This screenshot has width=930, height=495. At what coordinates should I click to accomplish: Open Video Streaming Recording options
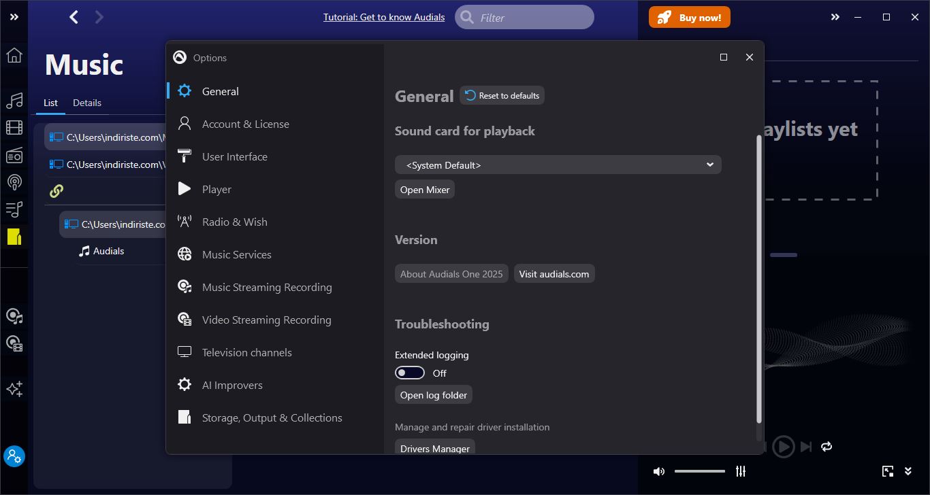275,320
